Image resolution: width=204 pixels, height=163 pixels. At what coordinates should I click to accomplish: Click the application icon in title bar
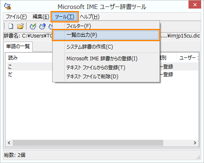click(x=7, y=6)
